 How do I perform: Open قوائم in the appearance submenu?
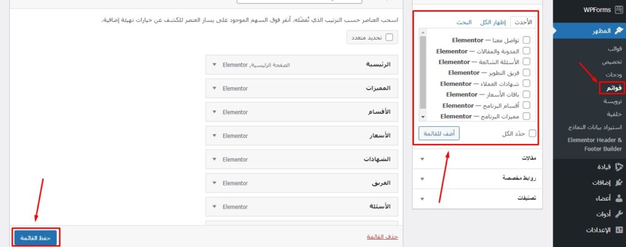614,88
